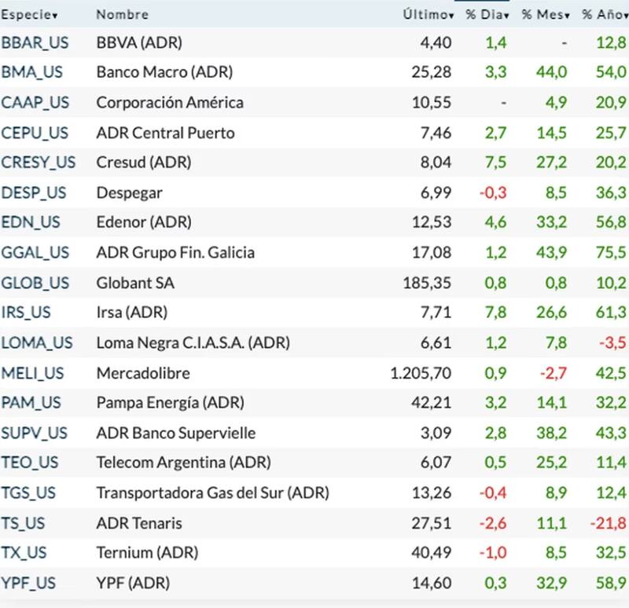Select Mercadolibre price 1.205,70
Screen dimensions: 629x608
pyautogui.click(x=421, y=373)
